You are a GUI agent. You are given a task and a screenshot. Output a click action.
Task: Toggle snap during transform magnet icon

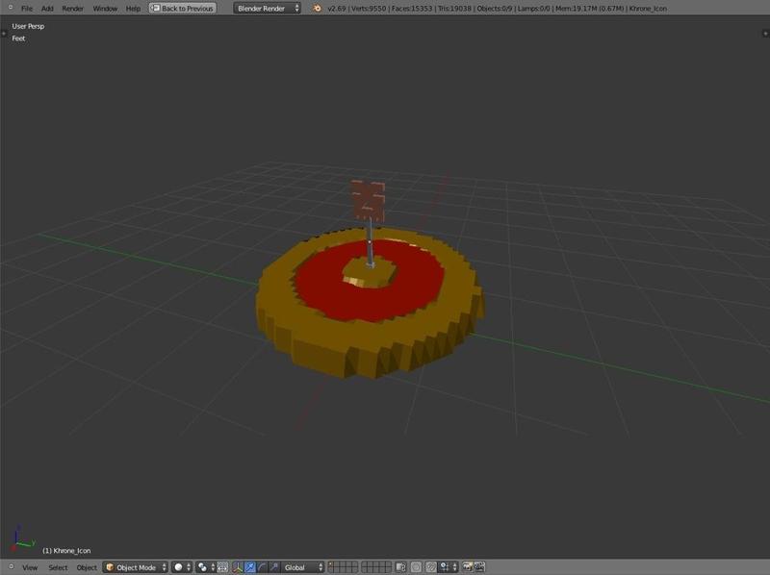coord(430,567)
